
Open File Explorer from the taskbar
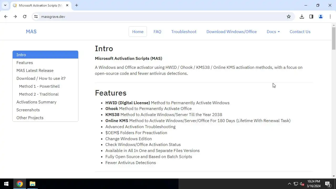click(x=33, y=184)
